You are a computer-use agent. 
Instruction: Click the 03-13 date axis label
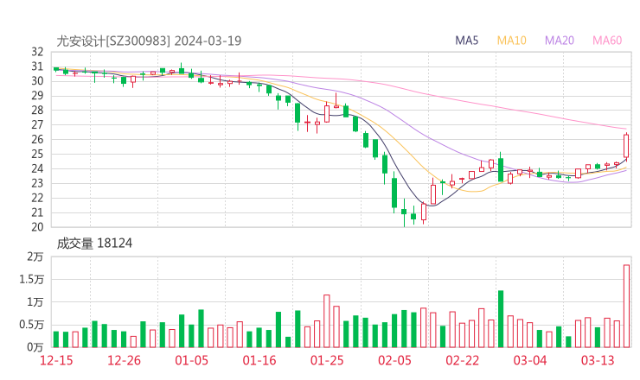[x=598, y=360]
